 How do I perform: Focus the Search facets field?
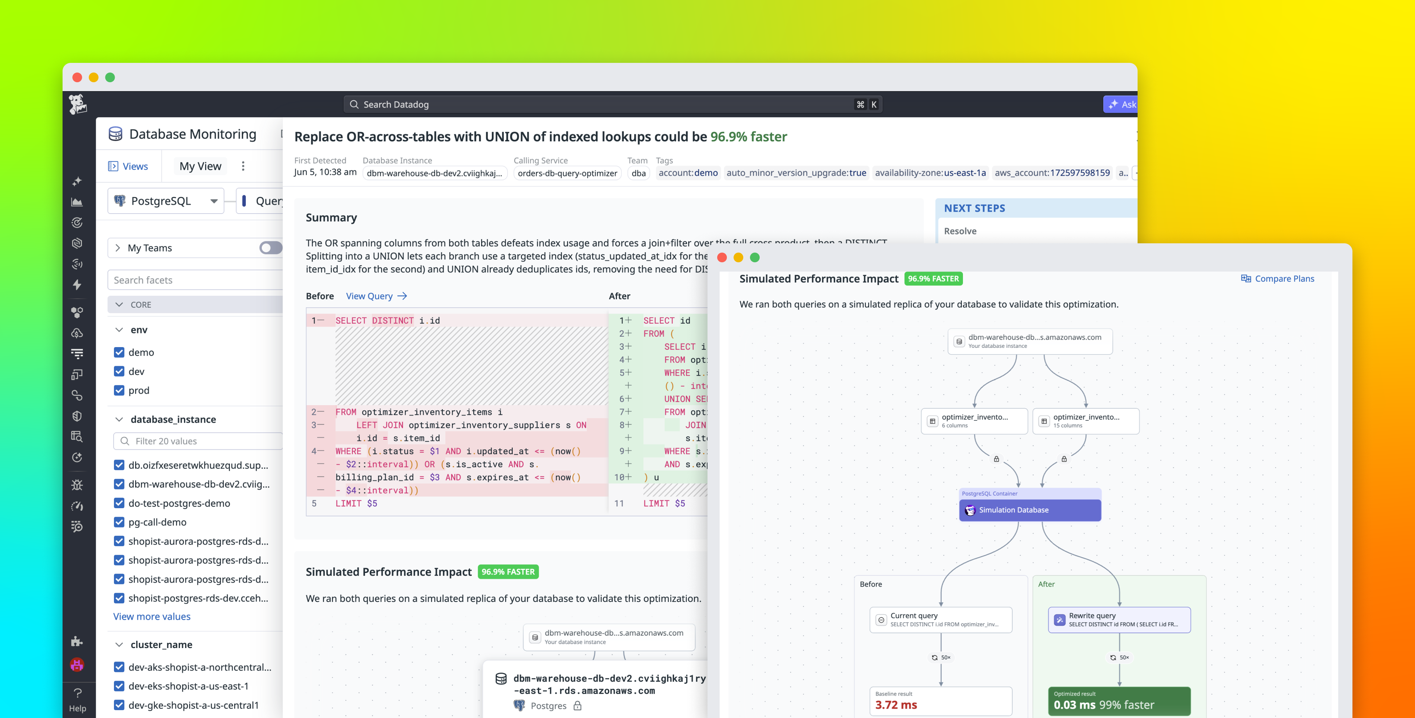(195, 280)
